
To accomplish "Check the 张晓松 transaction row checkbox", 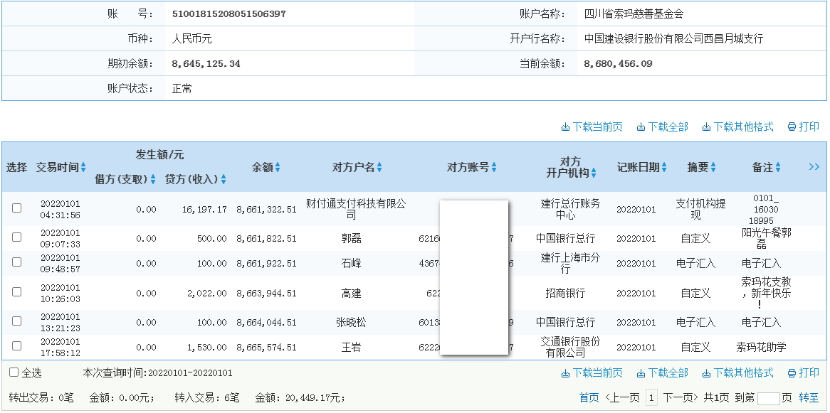I will [x=17, y=321].
